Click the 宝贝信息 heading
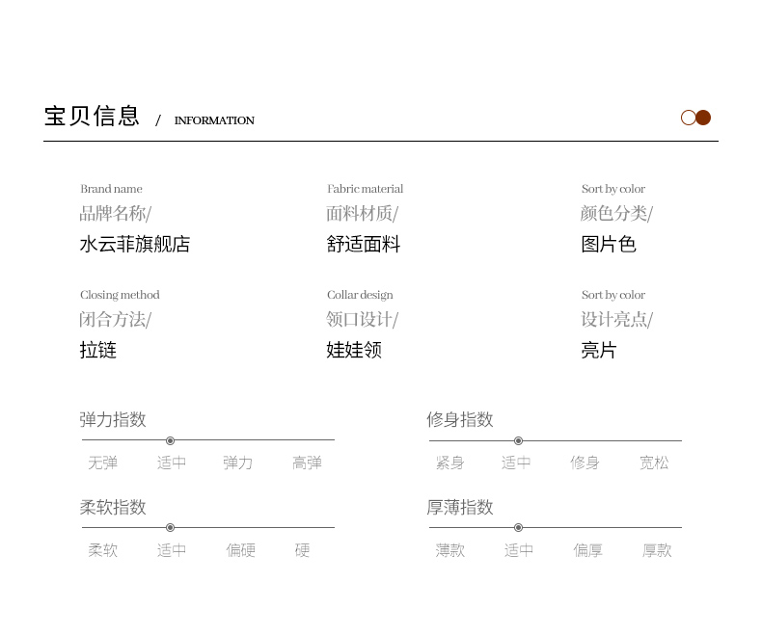Image resolution: width=762 pixels, height=635 pixels. pyautogui.click(x=92, y=117)
